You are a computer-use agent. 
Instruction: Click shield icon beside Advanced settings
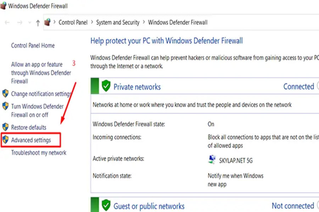point(5,140)
